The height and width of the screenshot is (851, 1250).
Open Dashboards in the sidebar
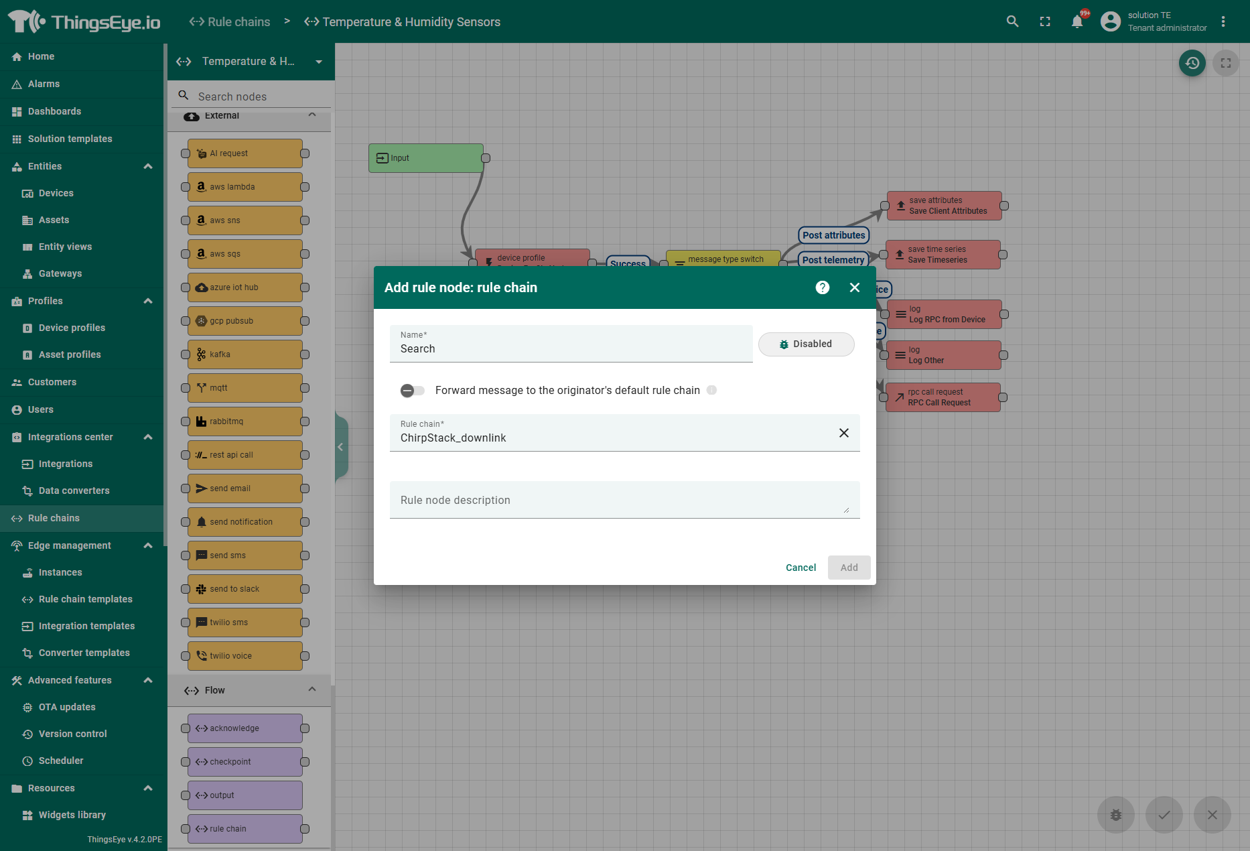(54, 111)
